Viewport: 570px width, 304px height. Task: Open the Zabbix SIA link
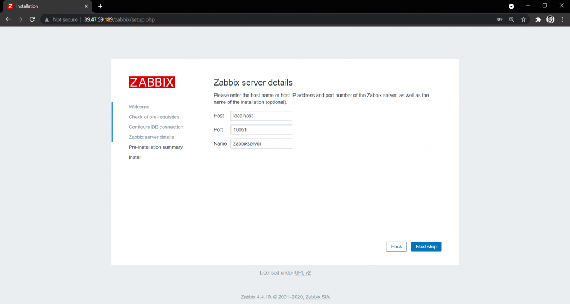point(317,297)
